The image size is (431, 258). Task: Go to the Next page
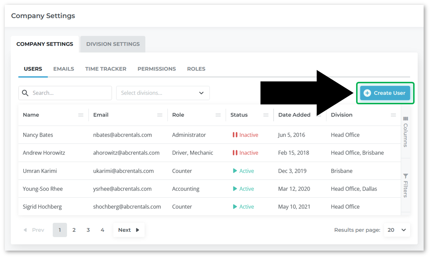[129, 230]
